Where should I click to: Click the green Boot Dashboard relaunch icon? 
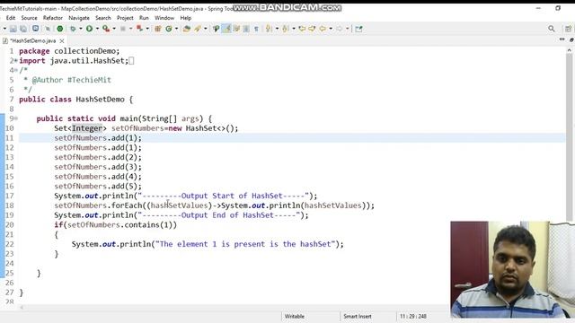tap(60, 29)
